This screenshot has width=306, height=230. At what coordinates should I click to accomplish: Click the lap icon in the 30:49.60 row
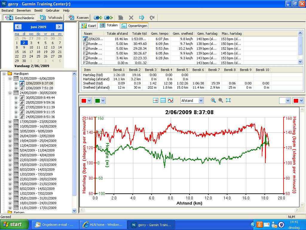click(85, 44)
